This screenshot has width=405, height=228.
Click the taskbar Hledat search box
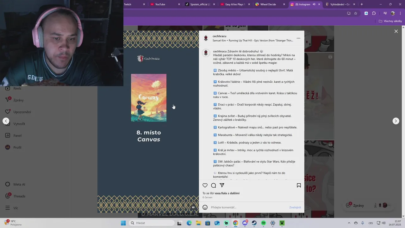(152, 223)
